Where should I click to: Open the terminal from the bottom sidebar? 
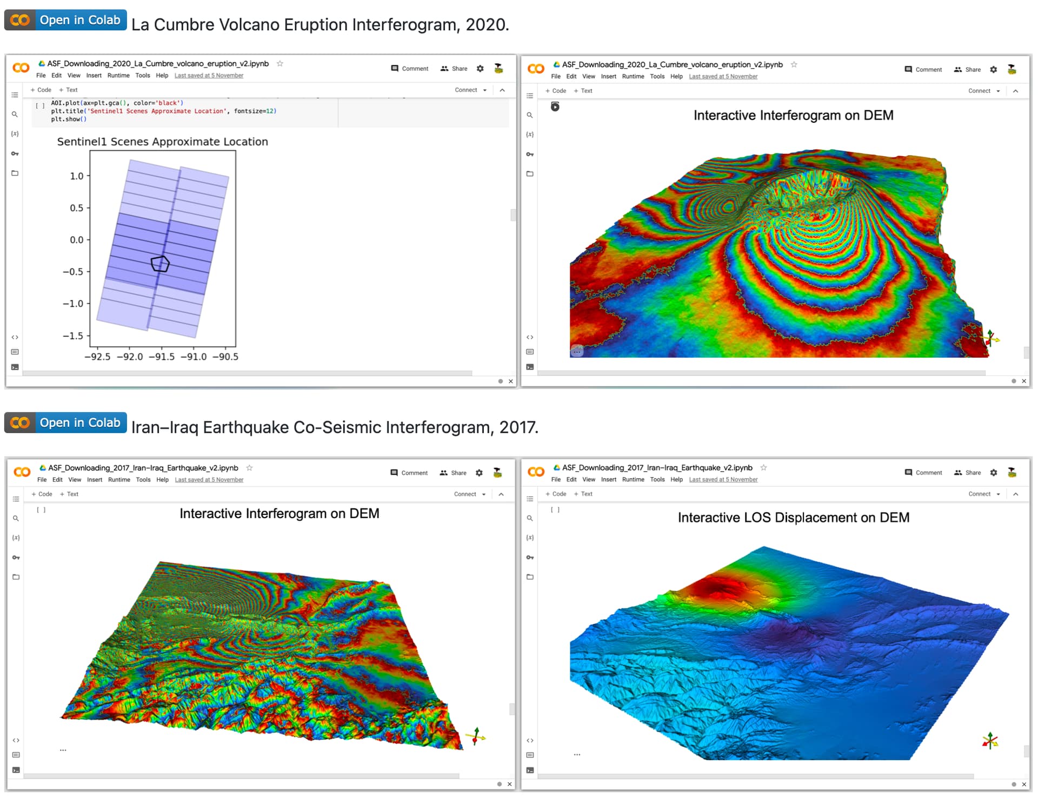pos(14,366)
